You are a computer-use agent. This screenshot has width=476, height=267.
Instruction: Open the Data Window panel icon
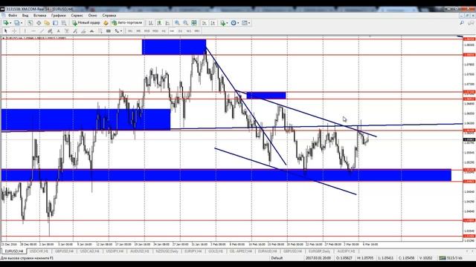39,23
